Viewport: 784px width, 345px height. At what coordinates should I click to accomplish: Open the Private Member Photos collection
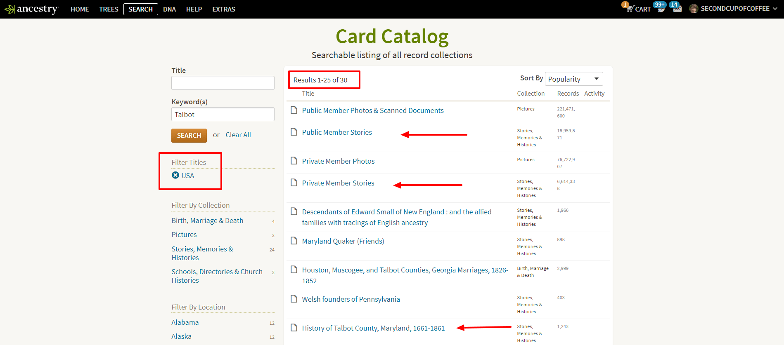tap(338, 161)
